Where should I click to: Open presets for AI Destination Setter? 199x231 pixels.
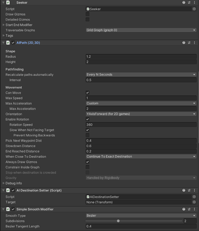(189, 190)
